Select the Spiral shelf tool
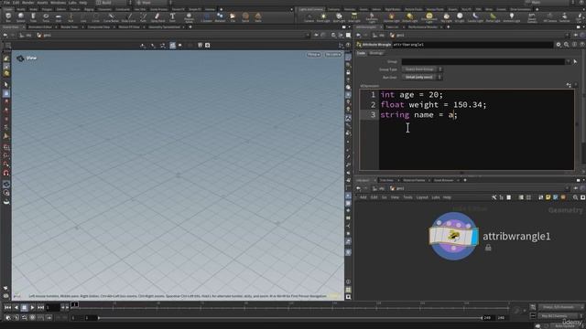This screenshot has height=329, width=586. [x=245, y=17]
